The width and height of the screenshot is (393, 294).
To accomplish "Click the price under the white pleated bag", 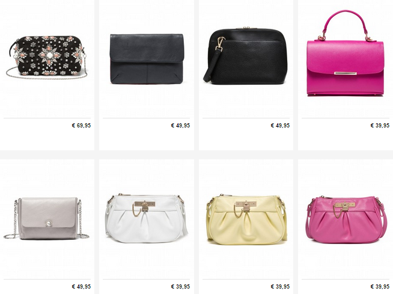I will 180,286.
